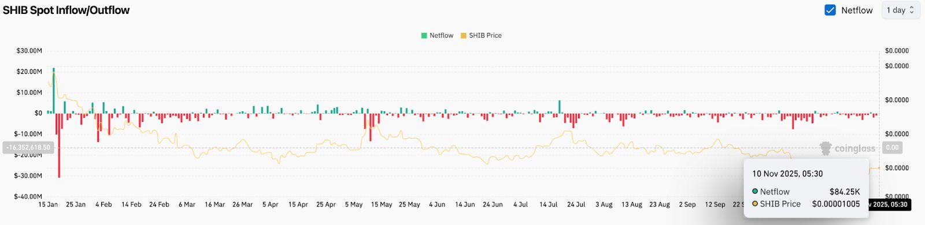Click the $-40.00M y-axis label

coord(28,197)
